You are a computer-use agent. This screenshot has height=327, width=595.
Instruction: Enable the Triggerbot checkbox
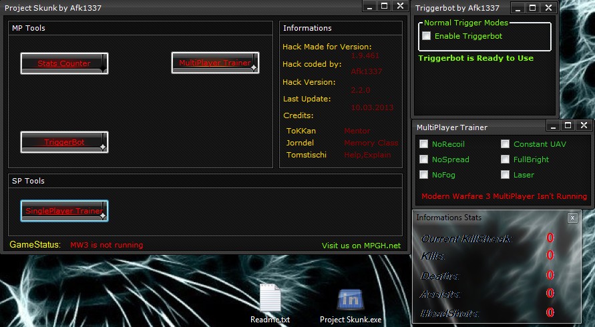(x=427, y=35)
